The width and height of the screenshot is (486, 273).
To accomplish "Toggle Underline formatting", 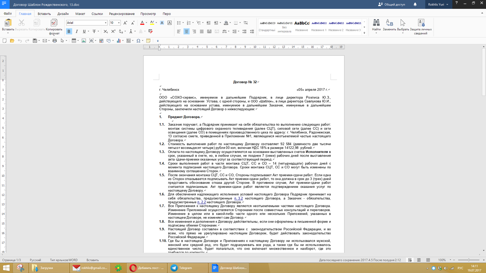I will coord(84,31).
